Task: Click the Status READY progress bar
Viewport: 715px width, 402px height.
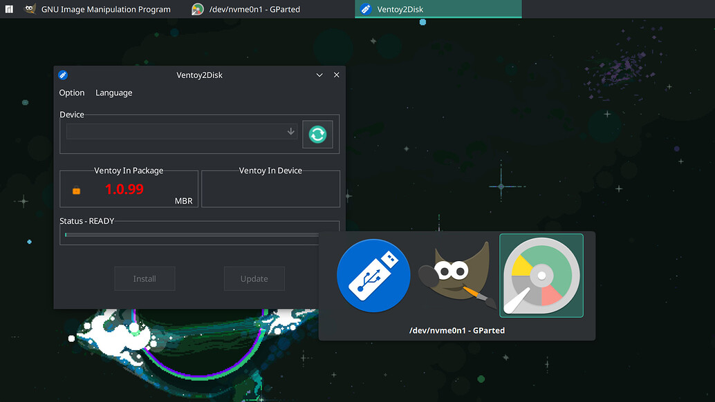Action: tap(191, 236)
